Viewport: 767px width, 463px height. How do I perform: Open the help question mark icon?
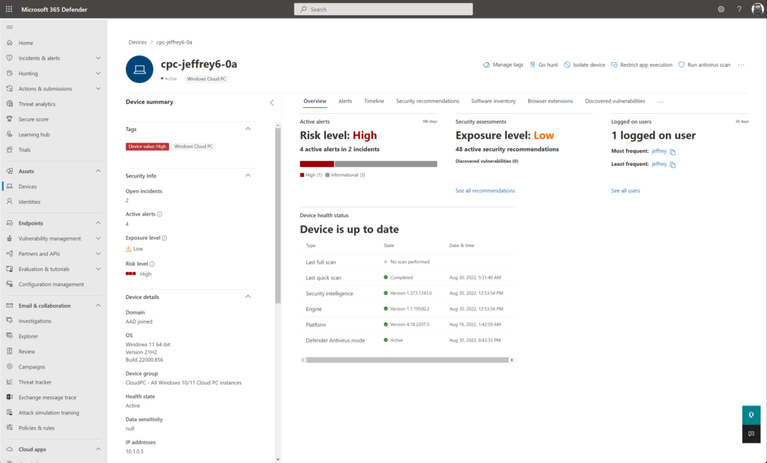[739, 9]
